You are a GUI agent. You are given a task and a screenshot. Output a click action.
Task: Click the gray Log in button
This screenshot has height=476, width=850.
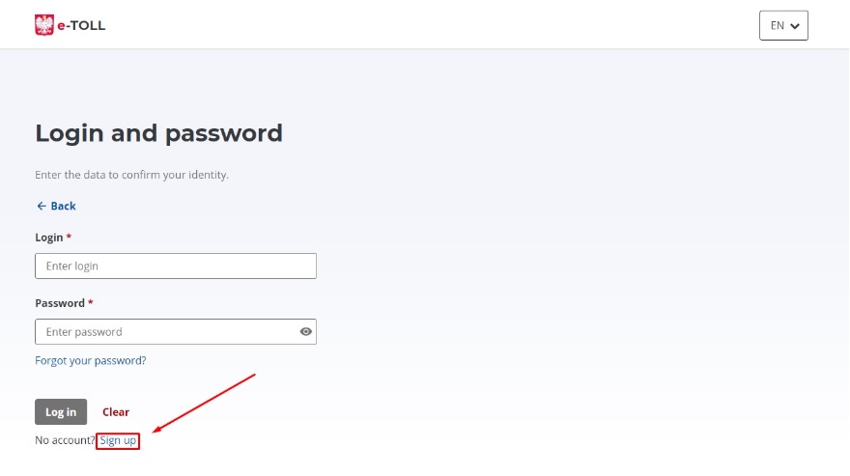coord(61,412)
